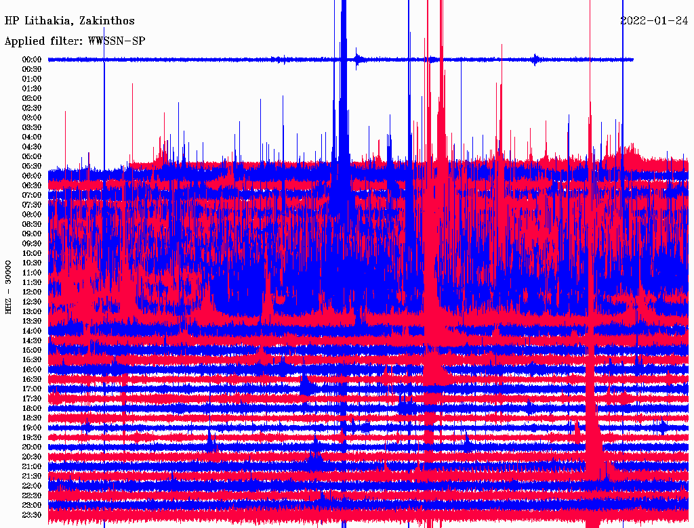Pick the 03:00 time marker
The height and width of the screenshot is (528, 694).
(32, 118)
